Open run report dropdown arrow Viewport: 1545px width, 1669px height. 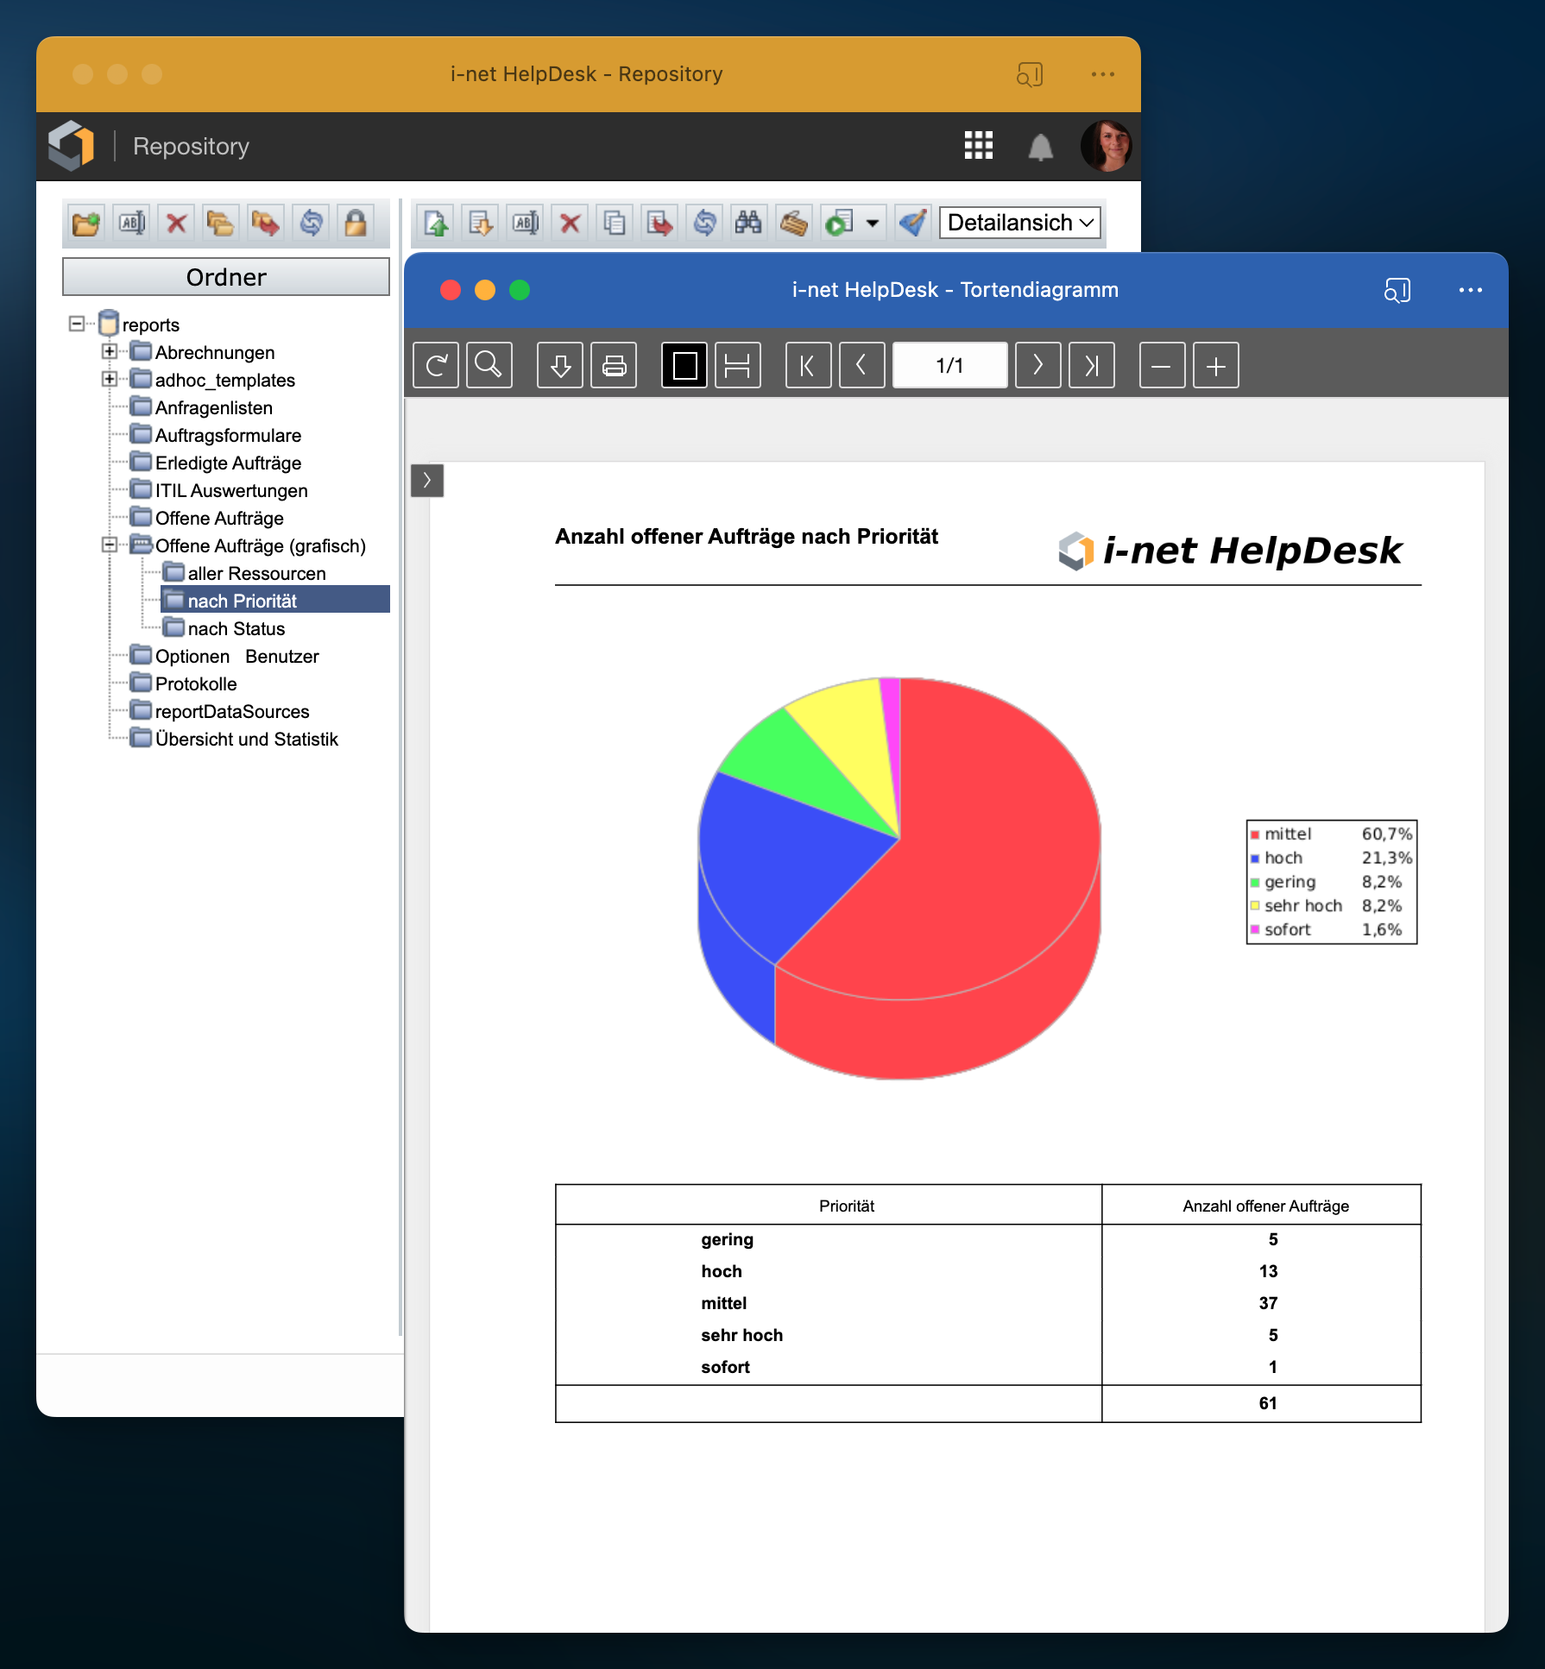(x=873, y=224)
